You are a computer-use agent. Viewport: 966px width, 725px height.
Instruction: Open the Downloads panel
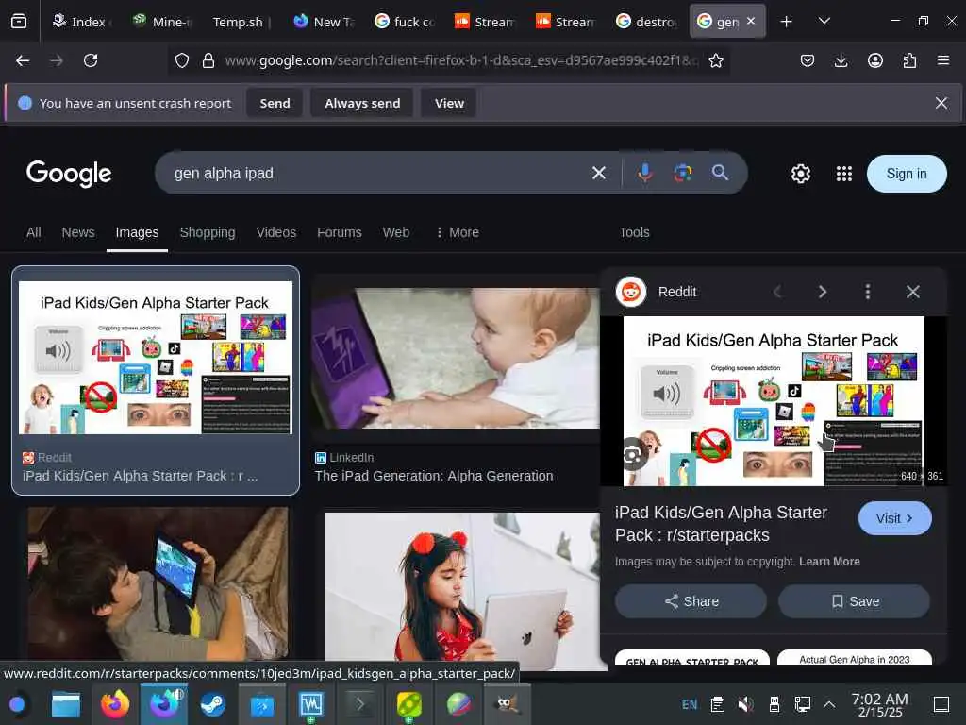click(841, 60)
